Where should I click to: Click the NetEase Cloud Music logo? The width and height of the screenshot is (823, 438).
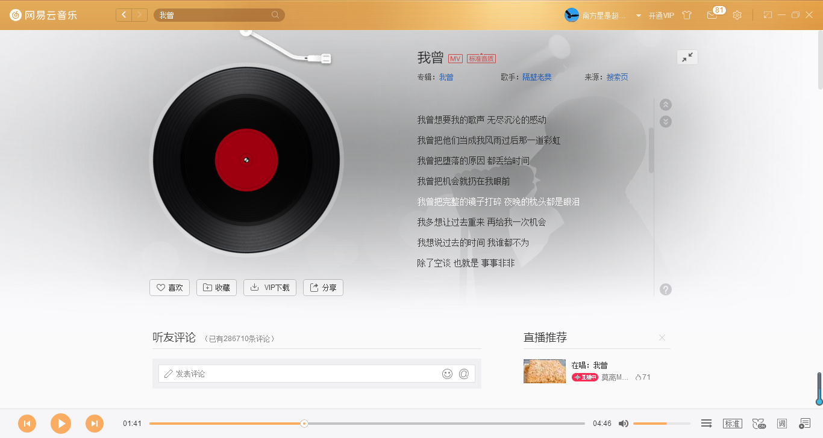click(x=43, y=15)
